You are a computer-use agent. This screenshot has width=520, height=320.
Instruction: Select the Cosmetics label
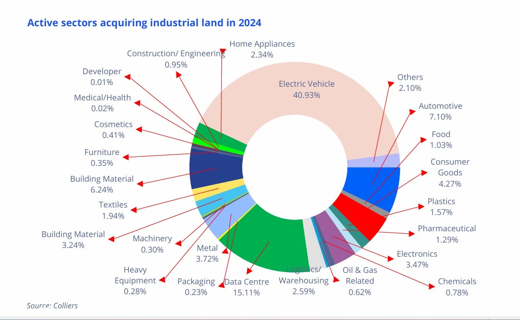(x=113, y=130)
